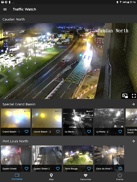Favourite the Grand Bassin - 2 camera
This screenshot has width=137, height=182.
pyautogui.click(x=58, y=132)
